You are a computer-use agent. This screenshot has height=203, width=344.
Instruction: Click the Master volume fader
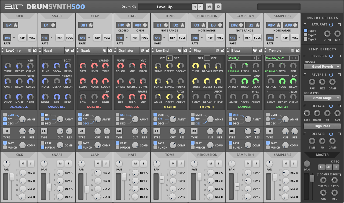point(312,178)
